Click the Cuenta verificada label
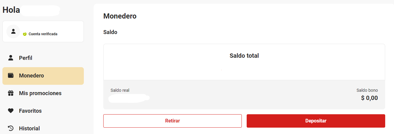394x134 pixels. pyautogui.click(x=43, y=34)
